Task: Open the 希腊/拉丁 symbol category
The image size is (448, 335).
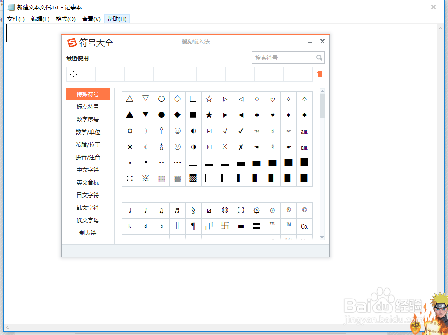Action: click(x=88, y=144)
